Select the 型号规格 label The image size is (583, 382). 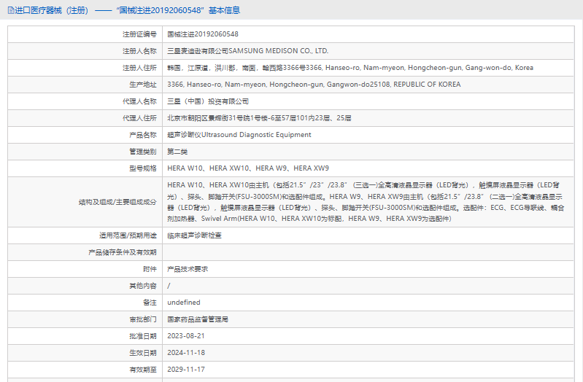143,168
